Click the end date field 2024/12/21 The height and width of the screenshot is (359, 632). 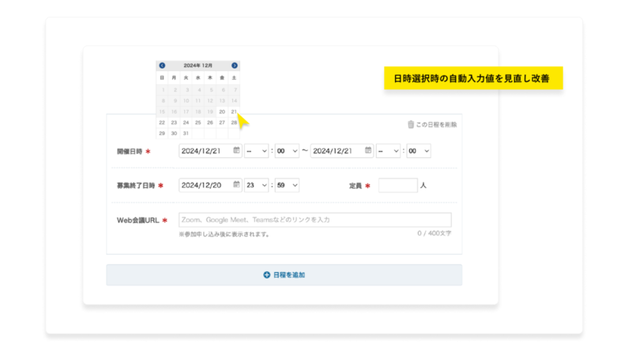click(x=342, y=151)
